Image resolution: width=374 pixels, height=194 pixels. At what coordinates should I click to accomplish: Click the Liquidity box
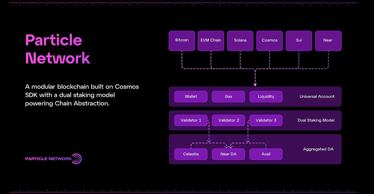tap(266, 96)
